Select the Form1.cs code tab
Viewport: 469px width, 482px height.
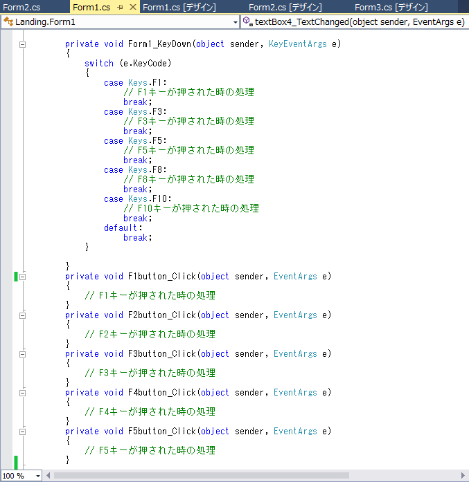[x=91, y=7]
